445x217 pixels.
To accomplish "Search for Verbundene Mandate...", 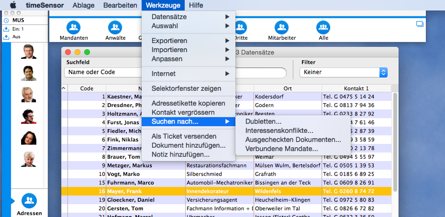I will click(293, 149).
